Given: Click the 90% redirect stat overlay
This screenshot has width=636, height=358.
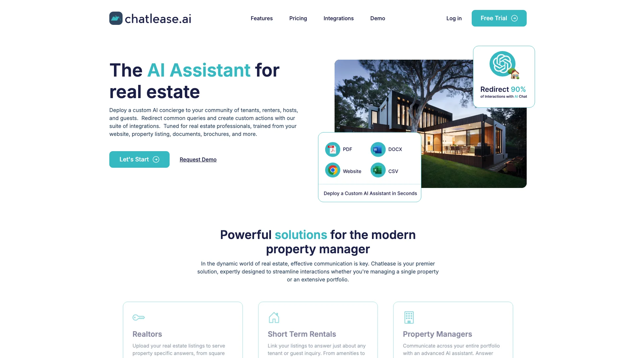Looking at the screenshot, I should pyautogui.click(x=503, y=77).
